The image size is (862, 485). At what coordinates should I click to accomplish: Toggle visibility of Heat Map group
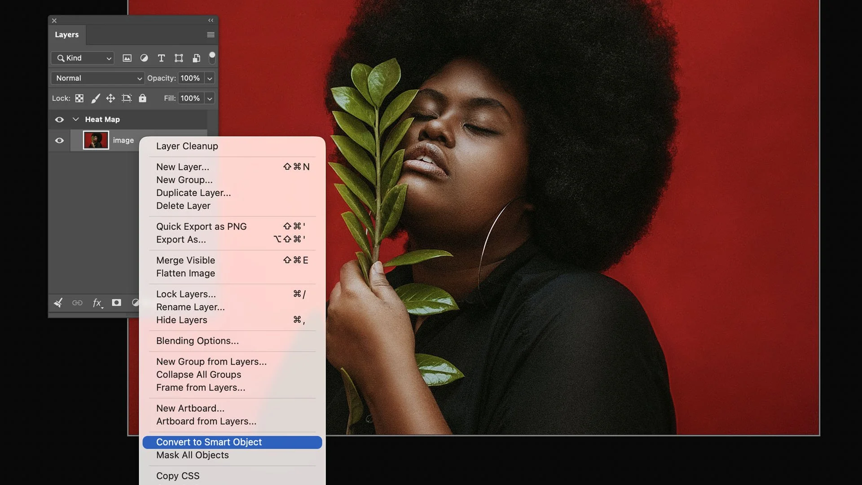point(59,119)
